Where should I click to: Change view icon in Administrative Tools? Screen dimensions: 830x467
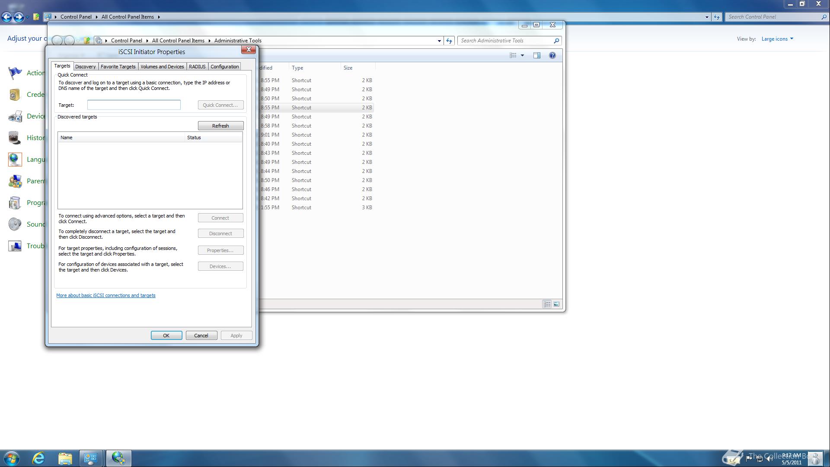pyautogui.click(x=513, y=55)
